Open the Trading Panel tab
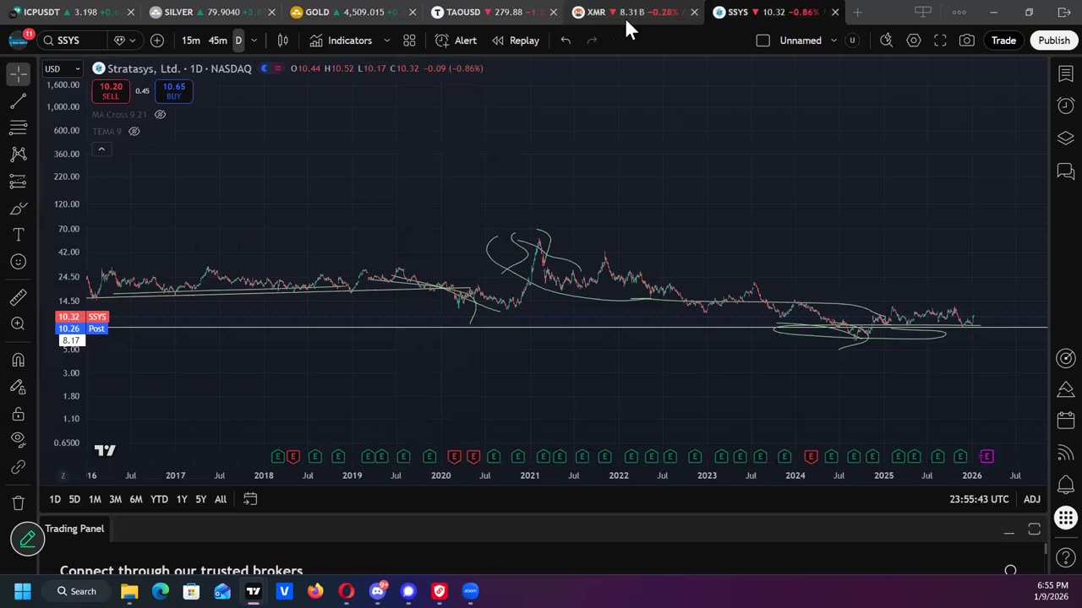This screenshot has height=608, width=1082. tap(74, 529)
